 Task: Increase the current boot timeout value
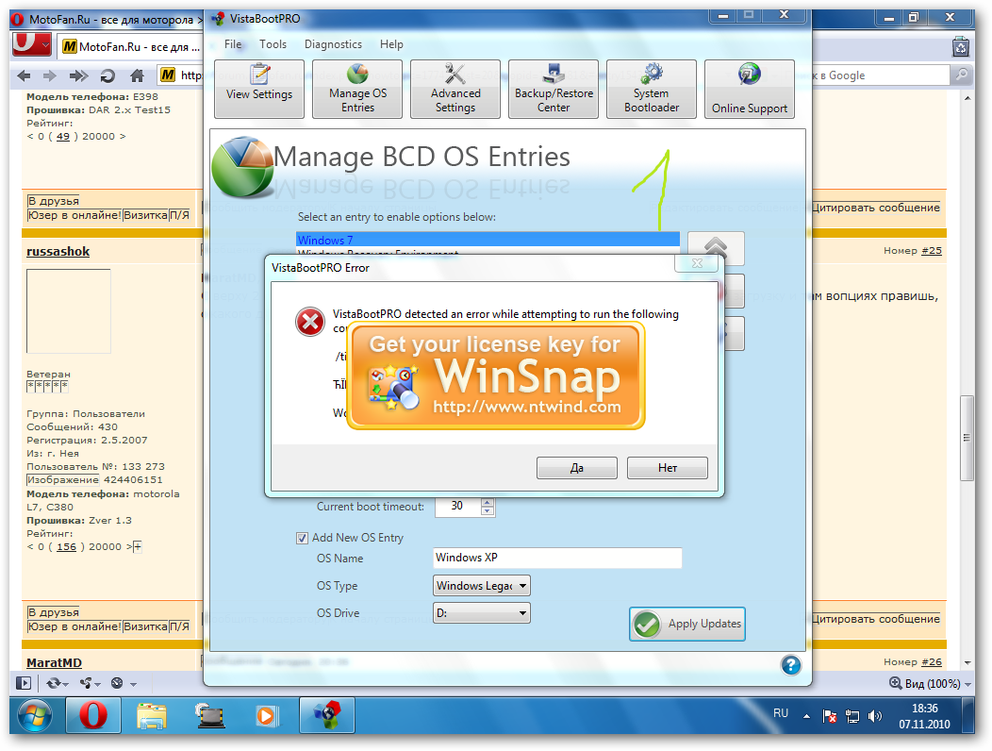pos(488,502)
